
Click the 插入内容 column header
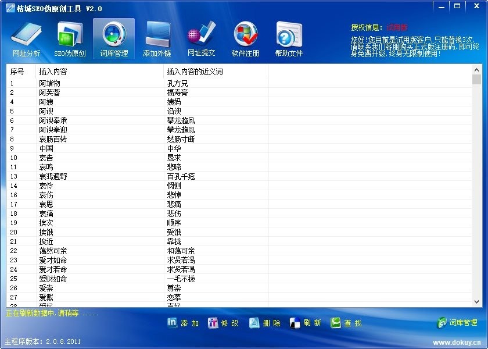pos(53,72)
